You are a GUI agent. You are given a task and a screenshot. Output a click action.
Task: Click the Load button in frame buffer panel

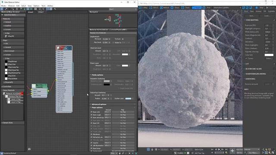267,16
